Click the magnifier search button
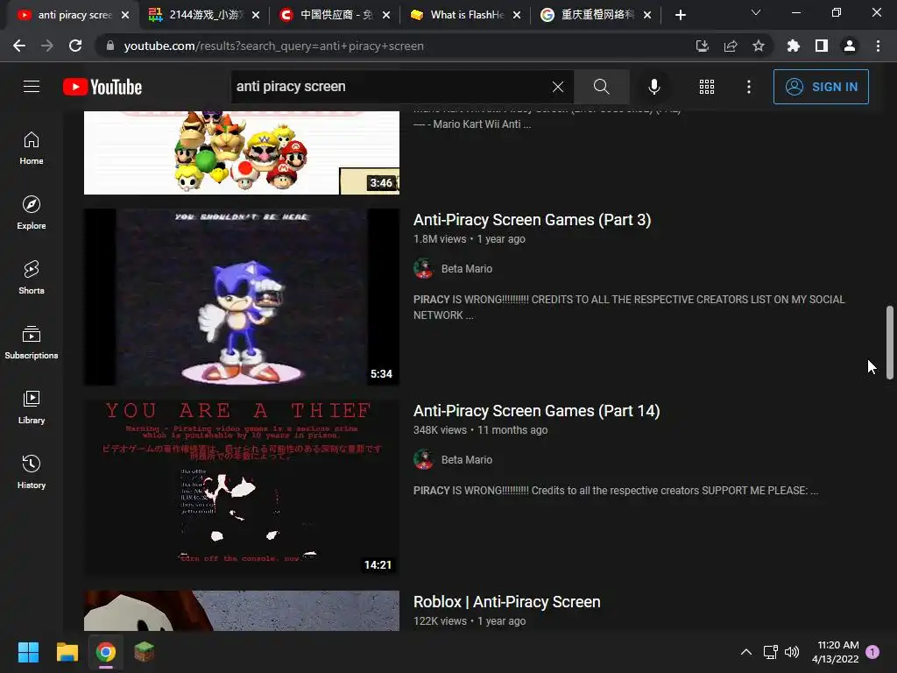 [x=601, y=87]
